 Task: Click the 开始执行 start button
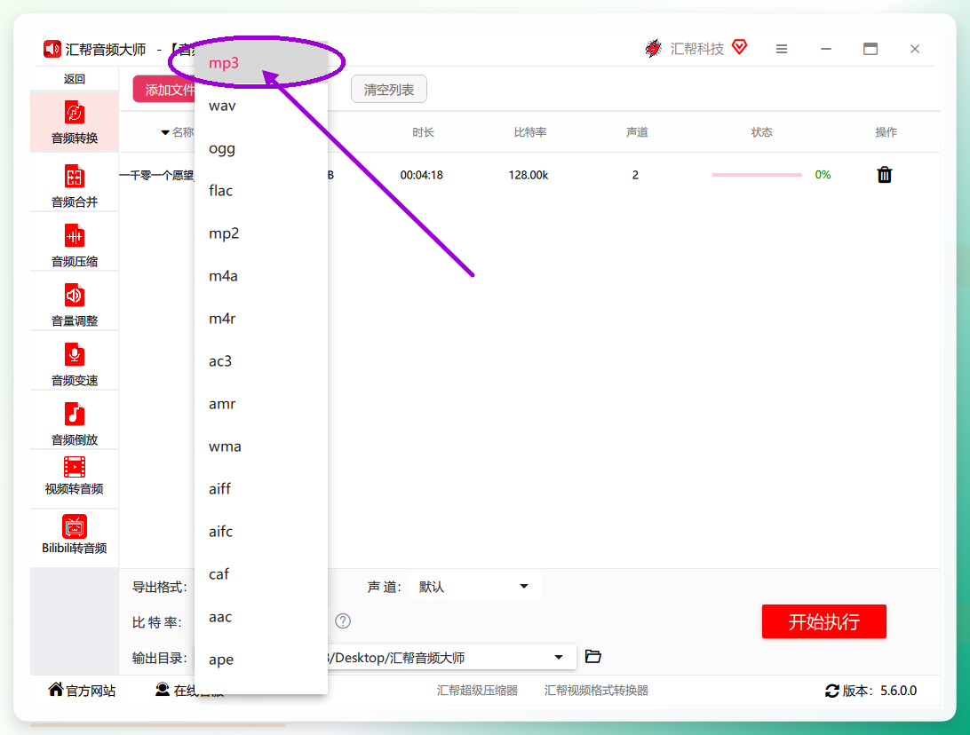tap(824, 621)
